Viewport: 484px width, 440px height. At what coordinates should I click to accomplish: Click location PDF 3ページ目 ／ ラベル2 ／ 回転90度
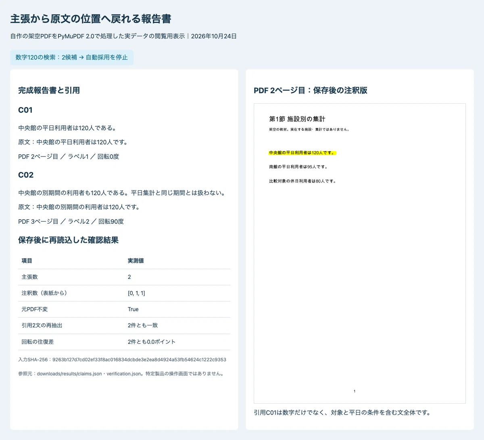point(71,222)
